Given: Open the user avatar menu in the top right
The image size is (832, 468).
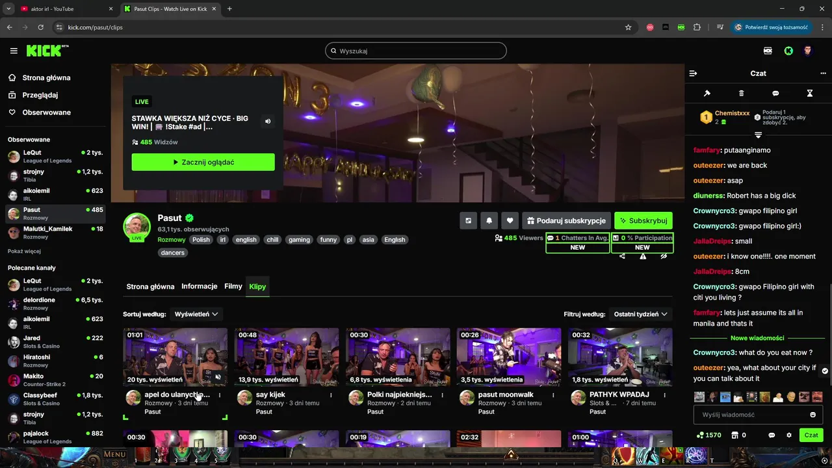Looking at the screenshot, I should [808, 51].
